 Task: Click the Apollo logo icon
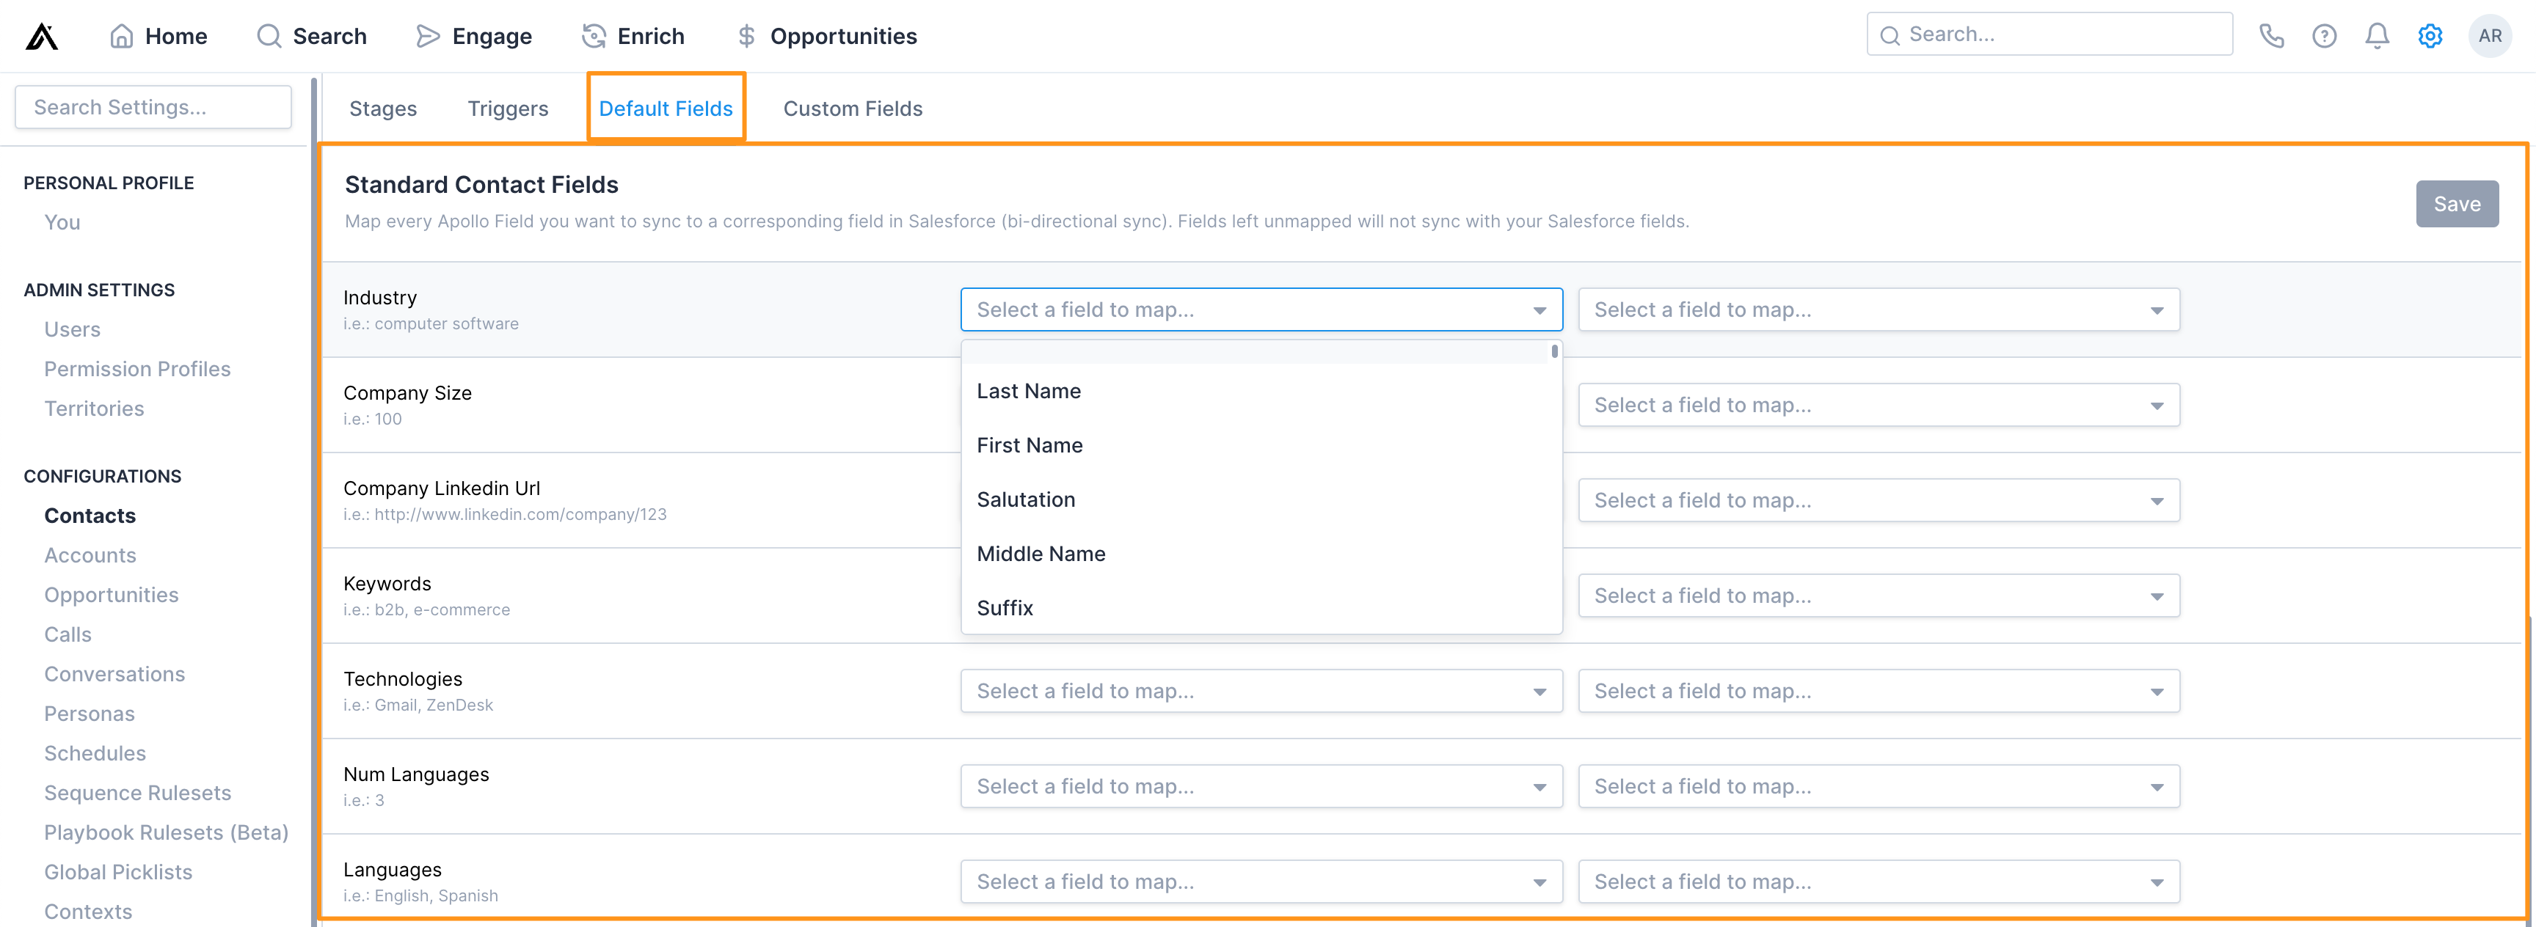click(41, 37)
